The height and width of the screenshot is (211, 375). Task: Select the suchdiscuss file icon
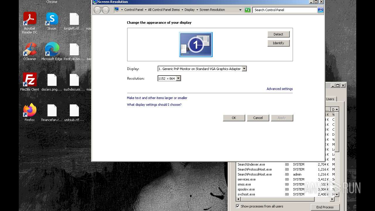(74, 82)
